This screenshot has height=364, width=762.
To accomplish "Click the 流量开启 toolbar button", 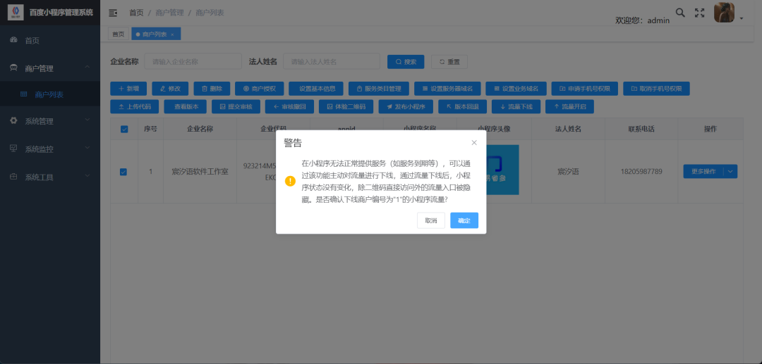I will pos(569,106).
